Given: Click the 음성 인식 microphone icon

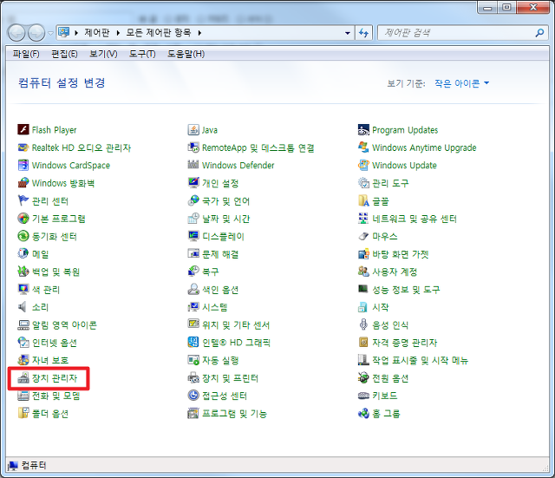Looking at the screenshot, I should pos(363,324).
